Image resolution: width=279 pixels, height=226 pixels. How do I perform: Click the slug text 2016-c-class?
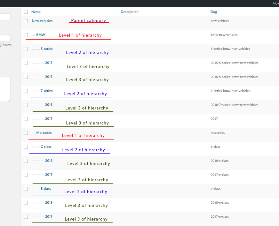coord(220,161)
